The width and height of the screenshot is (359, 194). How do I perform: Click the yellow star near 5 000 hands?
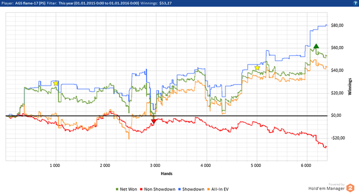click(x=257, y=68)
